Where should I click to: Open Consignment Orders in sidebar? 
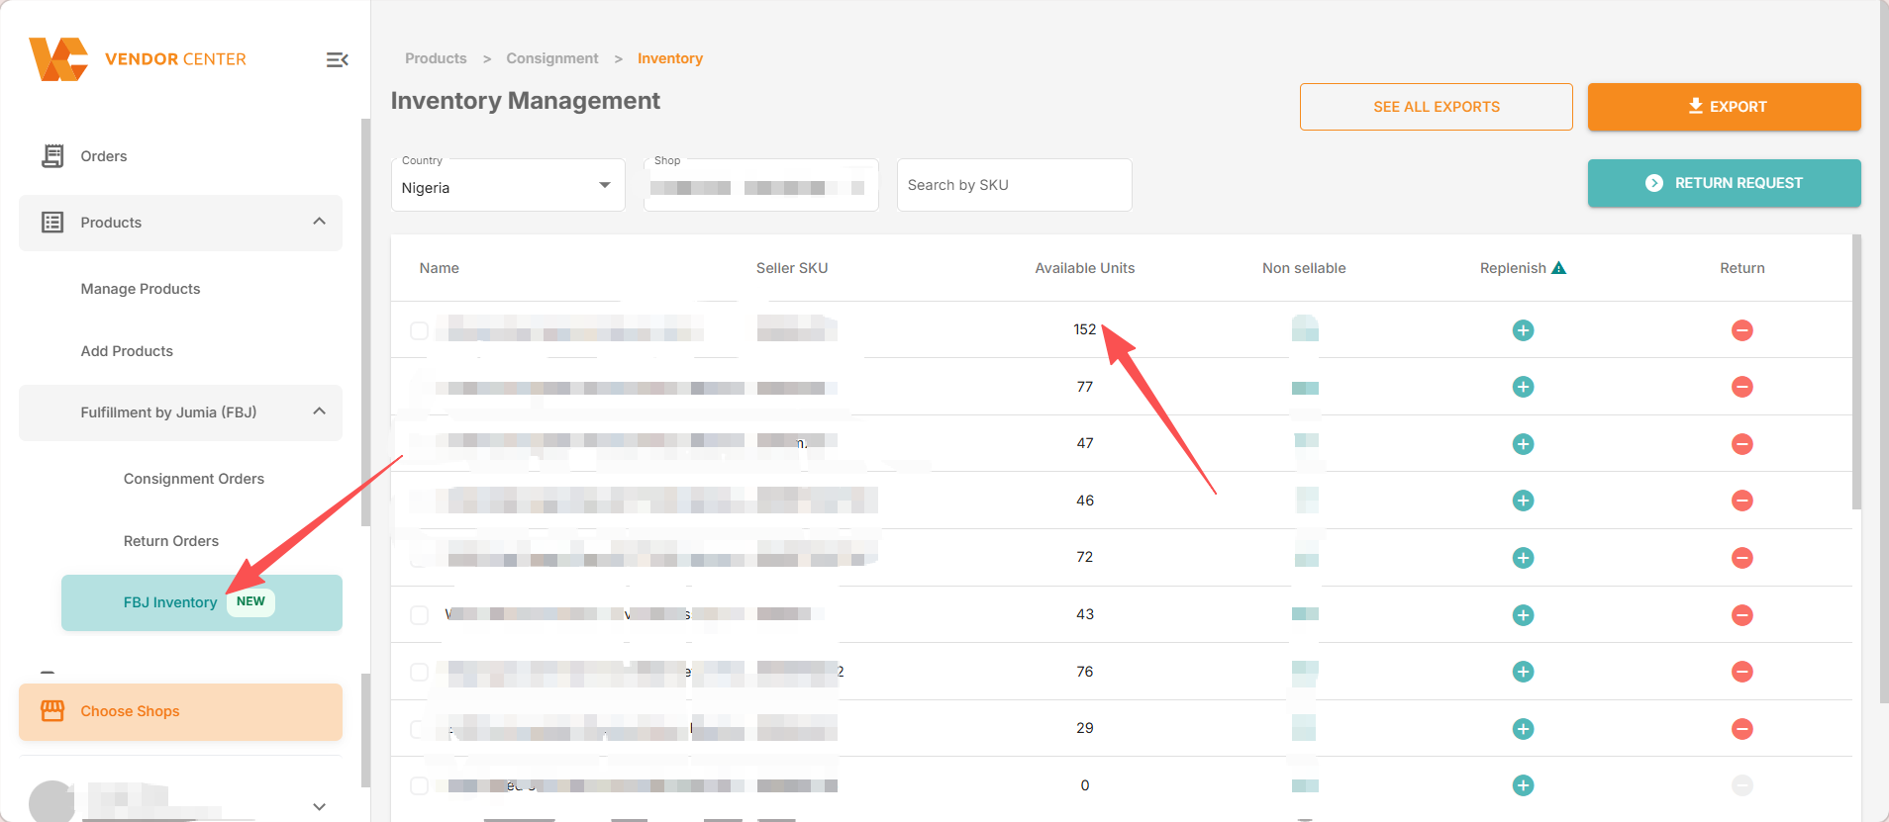click(193, 479)
